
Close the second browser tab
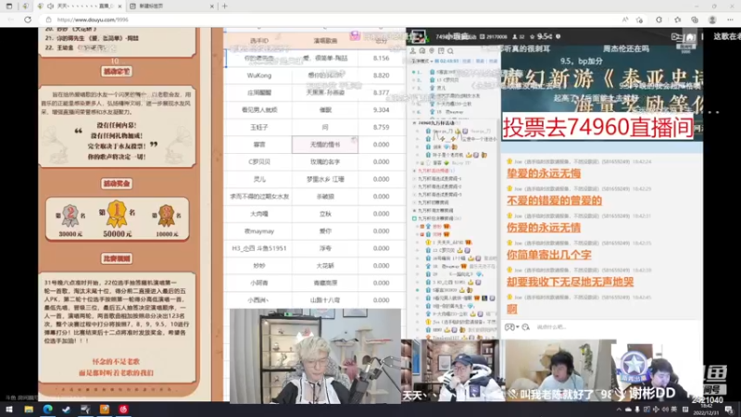(x=212, y=6)
